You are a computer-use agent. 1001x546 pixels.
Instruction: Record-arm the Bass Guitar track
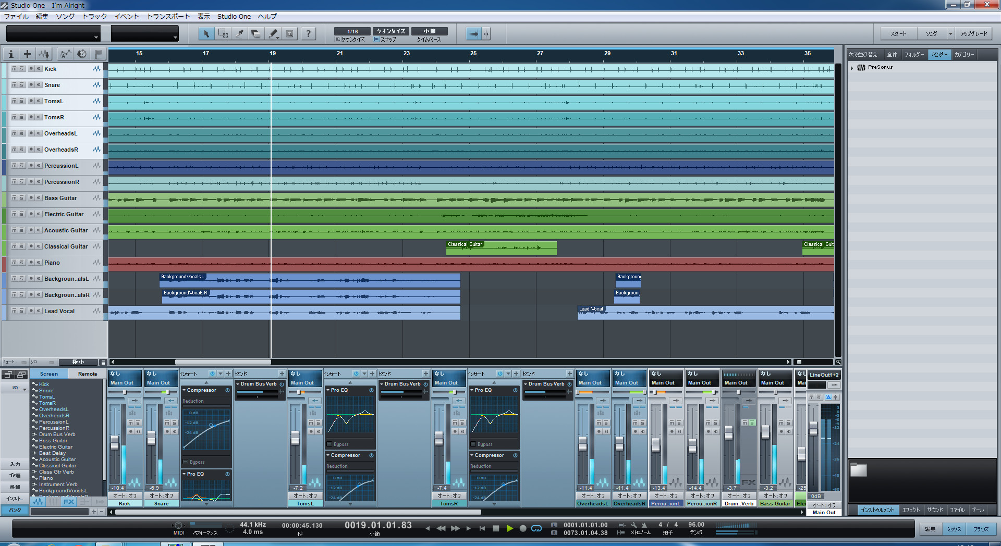(x=31, y=198)
